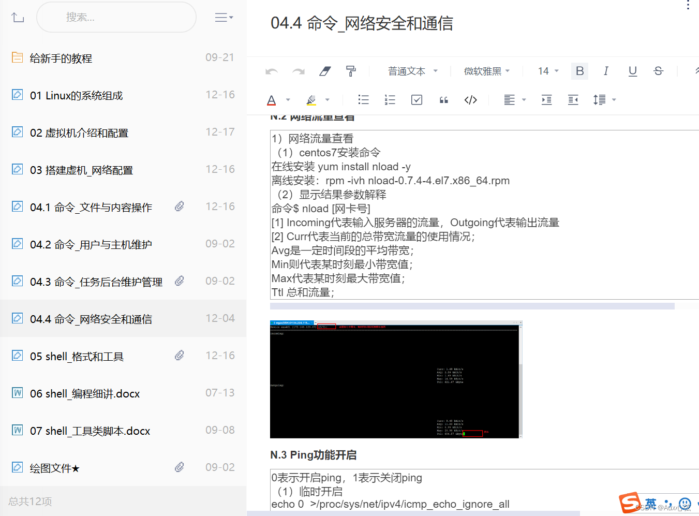Open the 普通文本 paragraph style dropdown
The height and width of the screenshot is (516, 699).
pyautogui.click(x=413, y=71)
